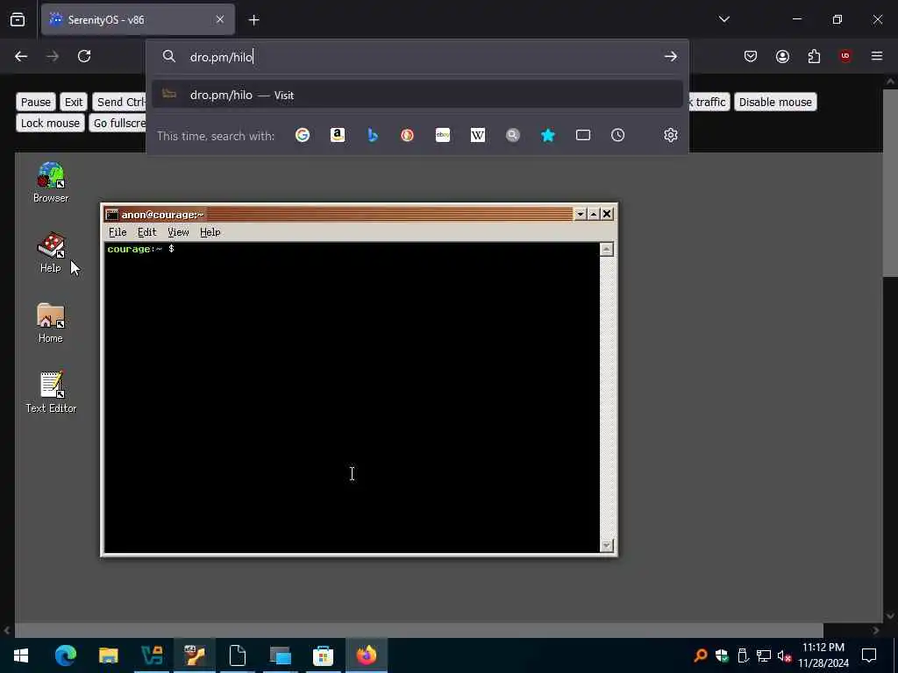The height and width of the screenshot is (673, 898).
Task: Close the SerenityOS - v86 tab
Action: coord(220,19)
